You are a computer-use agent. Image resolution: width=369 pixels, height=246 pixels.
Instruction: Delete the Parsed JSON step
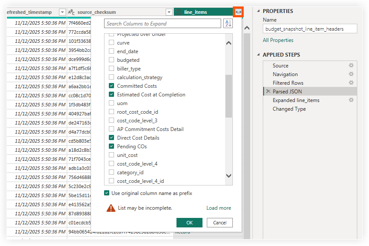[268, 91]
